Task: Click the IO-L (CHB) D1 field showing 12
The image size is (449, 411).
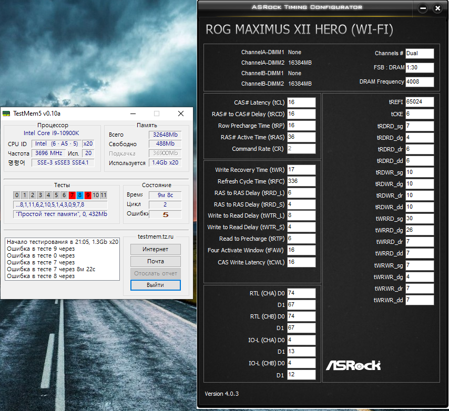Action: [x=301, y=375]
